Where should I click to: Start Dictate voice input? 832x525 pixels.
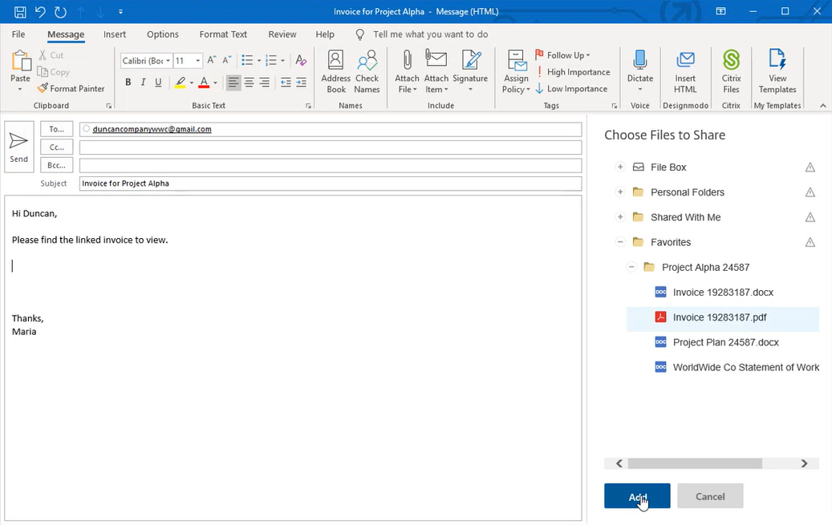coord(640,71)
